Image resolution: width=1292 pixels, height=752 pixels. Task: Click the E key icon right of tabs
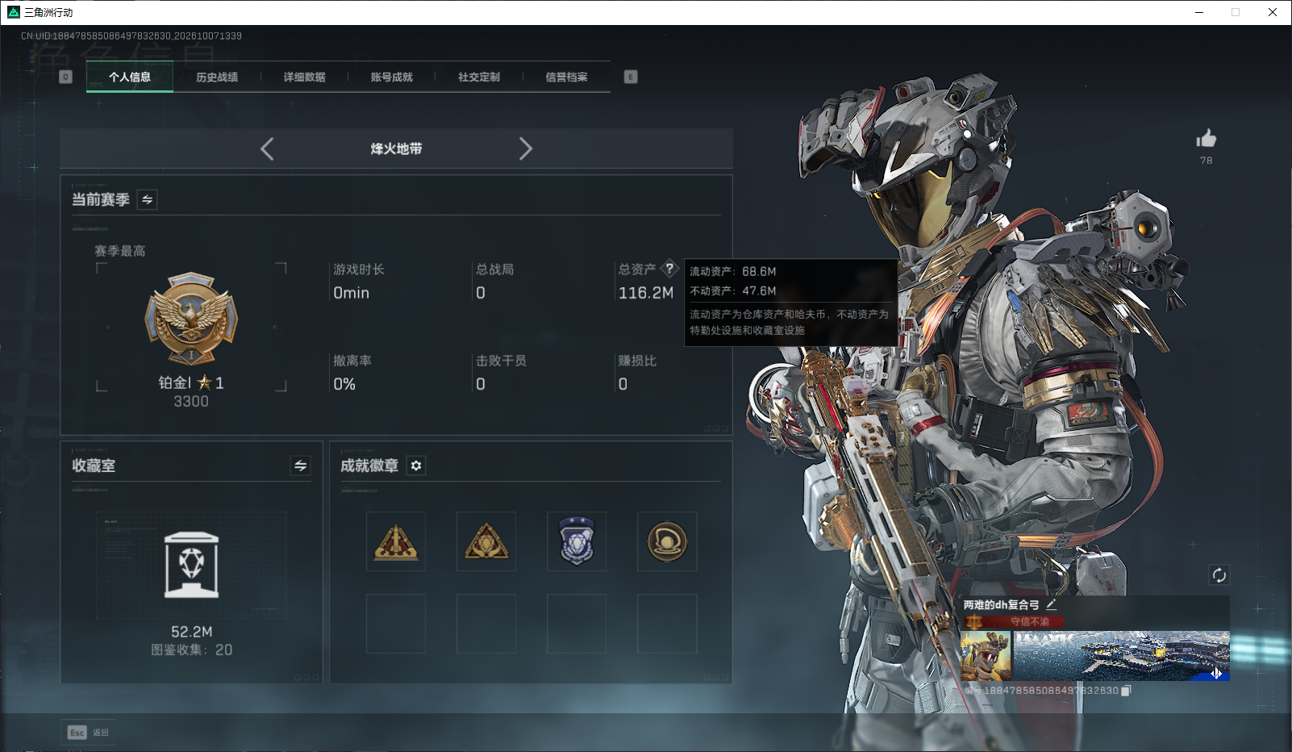coord(631,77)
